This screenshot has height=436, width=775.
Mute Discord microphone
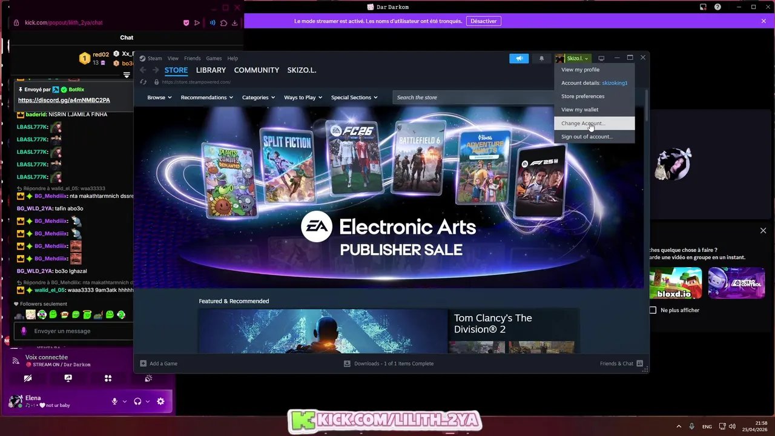point(114,401)
